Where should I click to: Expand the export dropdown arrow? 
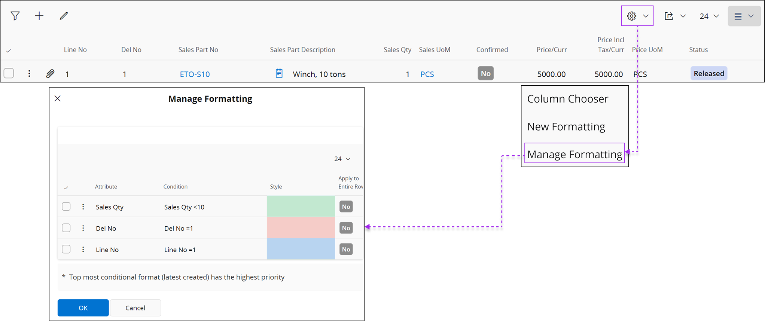[683, 16]
